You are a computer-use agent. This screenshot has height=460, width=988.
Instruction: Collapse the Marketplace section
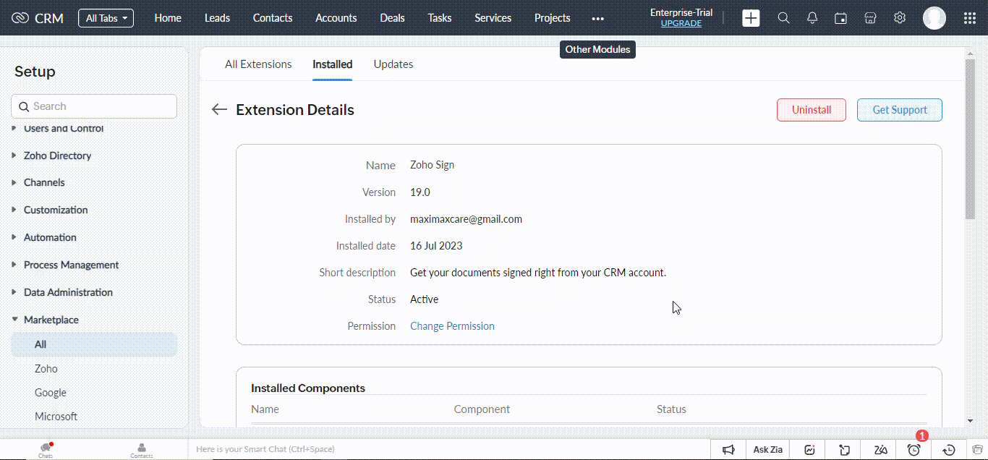51,319
